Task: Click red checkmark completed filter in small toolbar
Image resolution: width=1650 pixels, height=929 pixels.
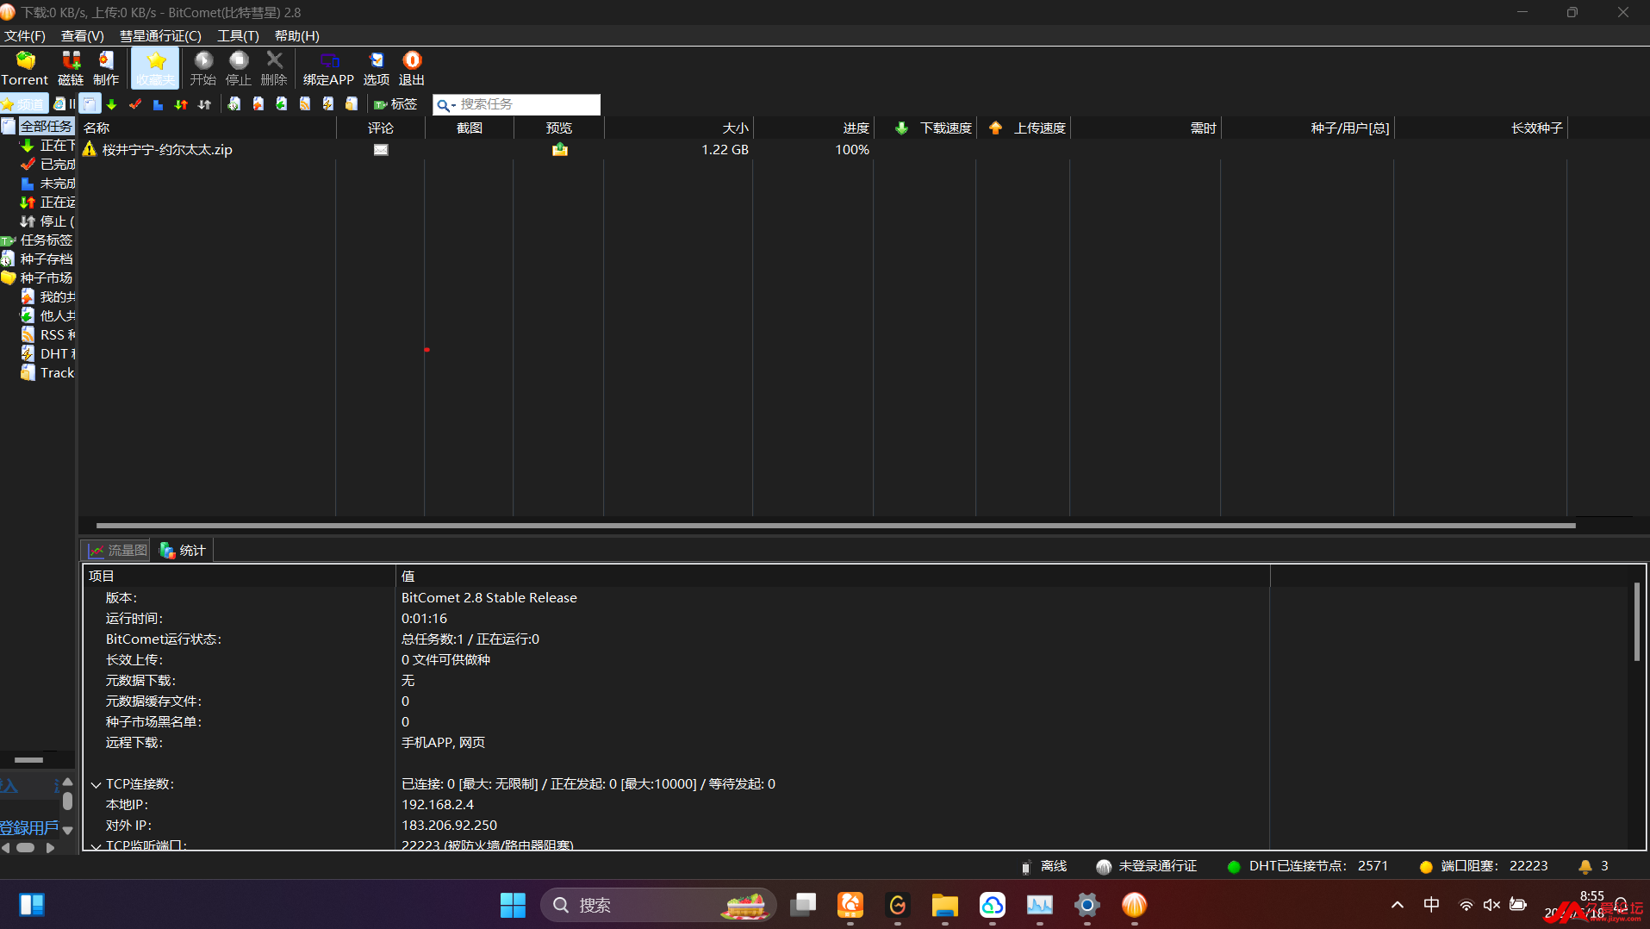Action: pyautogui.click(x=135, y=104)
